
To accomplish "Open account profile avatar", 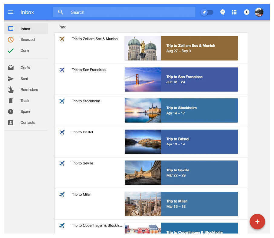I will (x=259, y=12).
